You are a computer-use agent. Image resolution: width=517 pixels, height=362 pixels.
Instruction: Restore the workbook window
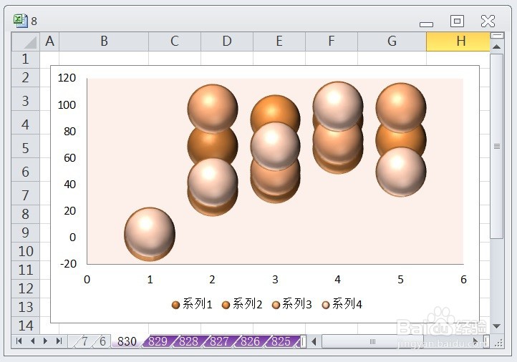point(457,21)
